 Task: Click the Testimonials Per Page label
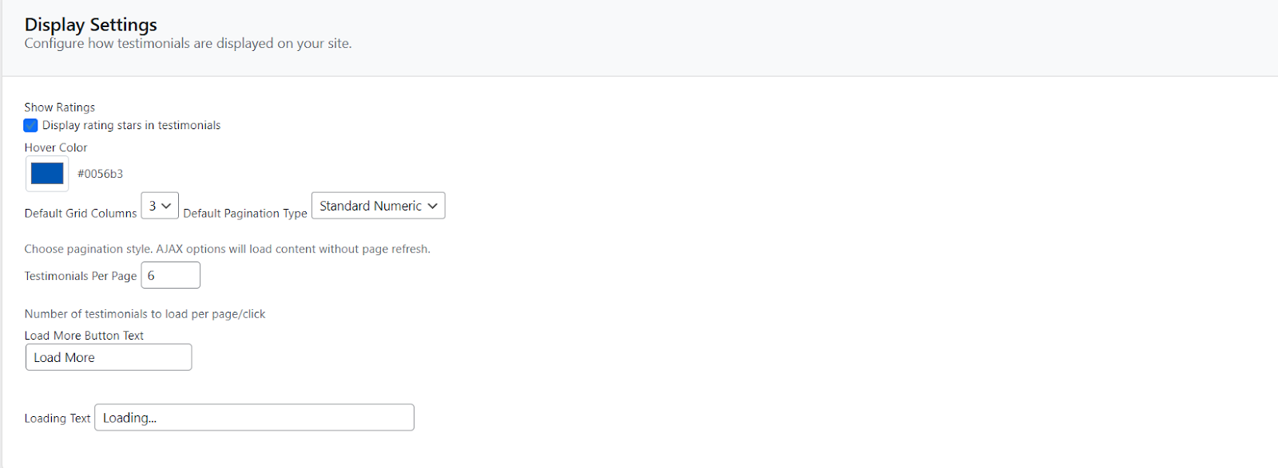pos(81,276)
